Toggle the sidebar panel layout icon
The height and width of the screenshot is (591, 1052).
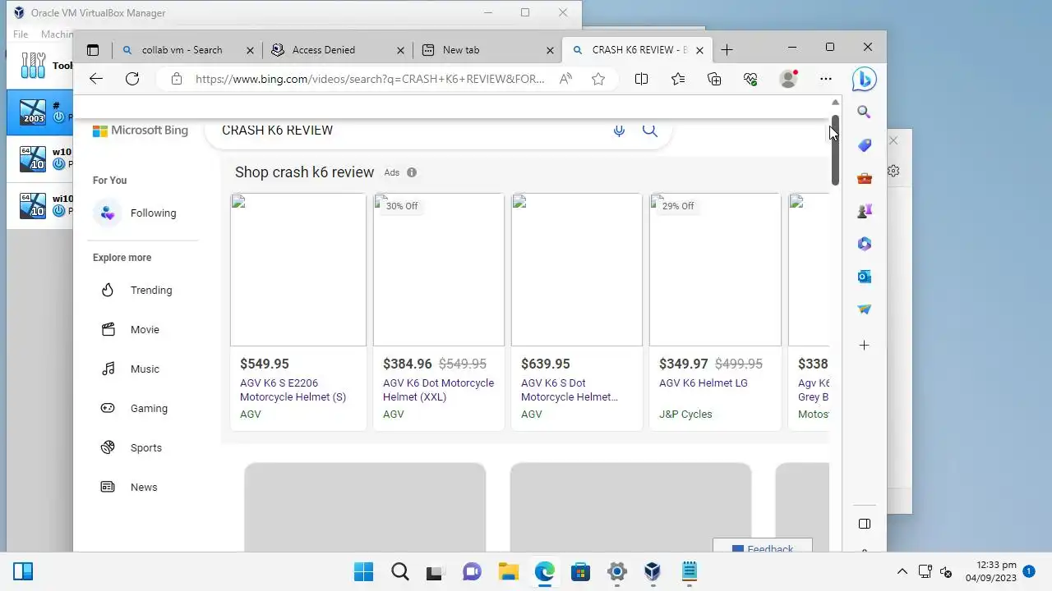coord(864,524)
